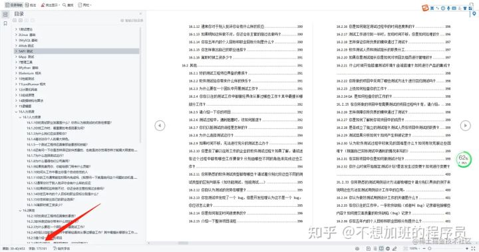Viewport: 479px width, 252px height.
Task: Collapse the 16.1 人力资源 subsection
Action: [x=20, y=117]
